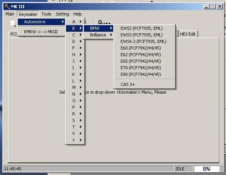Open the Help menu
The width and height of the screenshot is (226, 175).
[78, 14]
